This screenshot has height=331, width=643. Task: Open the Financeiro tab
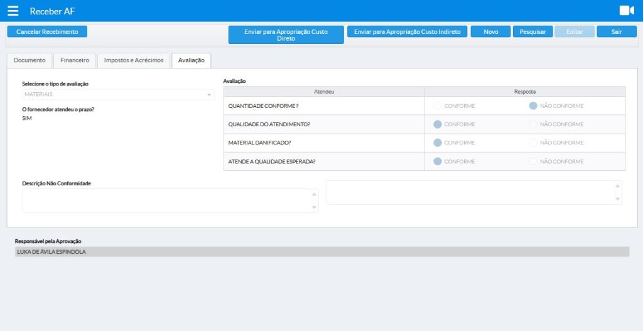[75, 60]
